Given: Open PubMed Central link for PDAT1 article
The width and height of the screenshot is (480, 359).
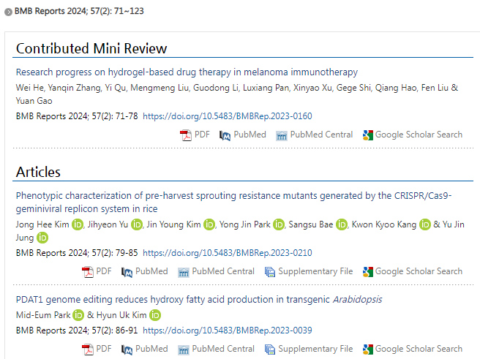Looking at the screenshot, I should [222, 349].
